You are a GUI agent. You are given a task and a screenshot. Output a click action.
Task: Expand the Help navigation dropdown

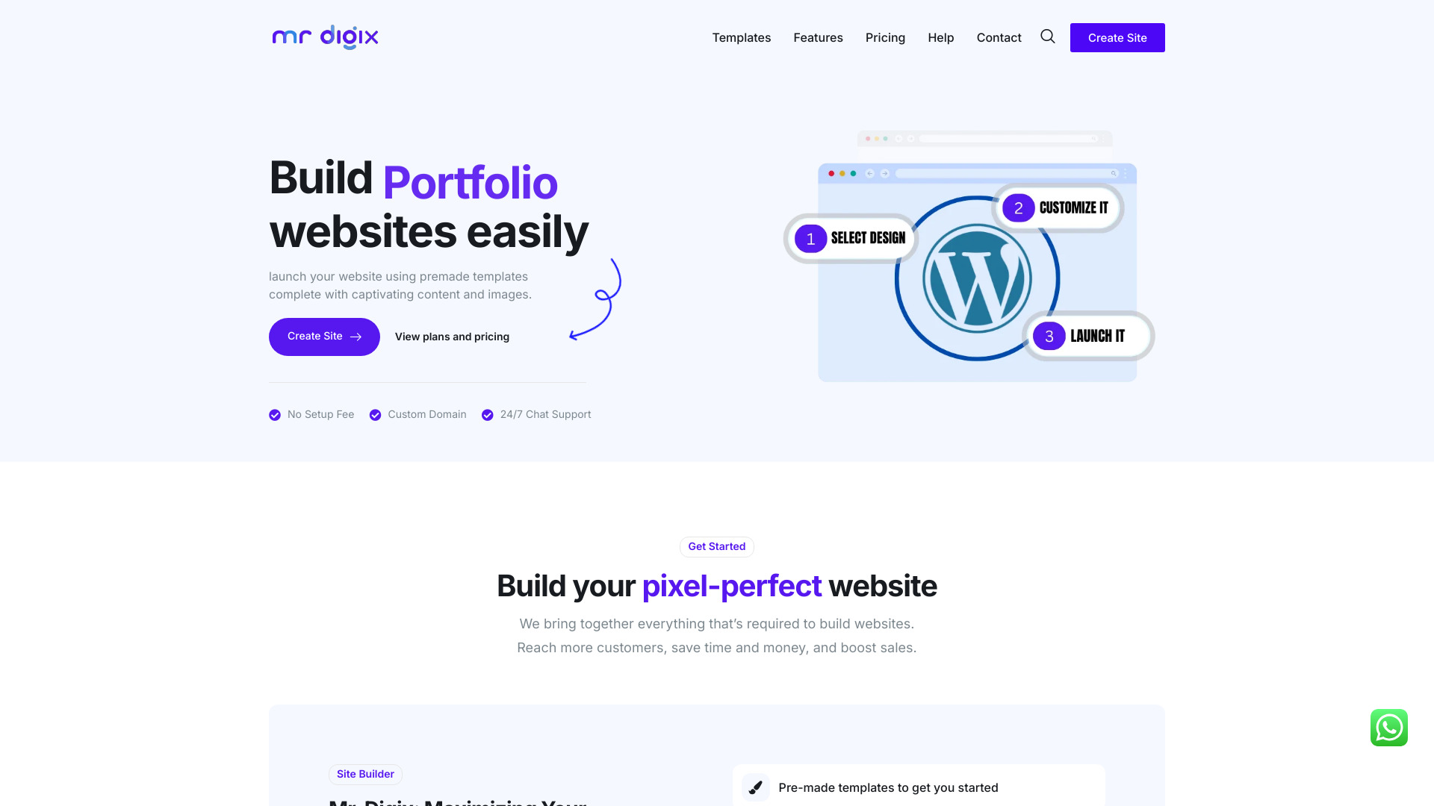click(940, 37)
